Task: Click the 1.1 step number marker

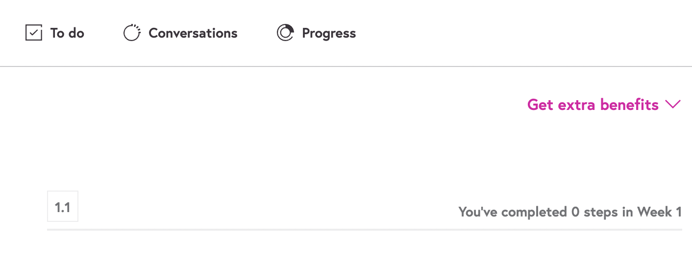Action: (63, 207)
